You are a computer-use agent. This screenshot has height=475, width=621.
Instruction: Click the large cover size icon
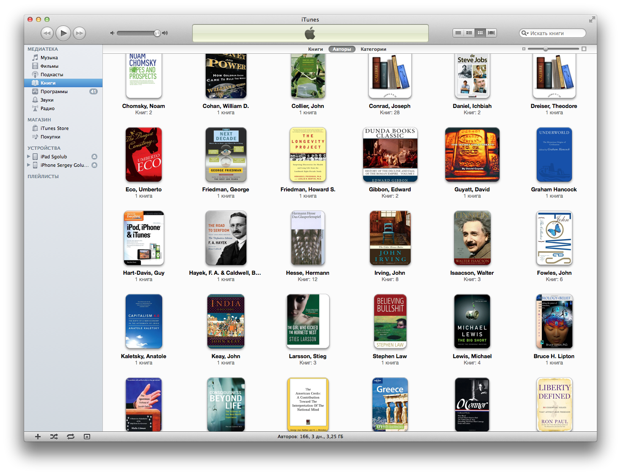point(584,49)
